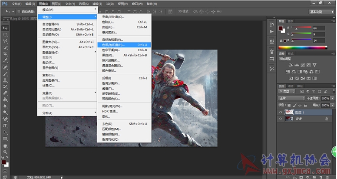Choose 曲线(U) from the Adjustments submenu
This screenshot has width=337, height=179.
pyautogui.click(x=124, y=27)
